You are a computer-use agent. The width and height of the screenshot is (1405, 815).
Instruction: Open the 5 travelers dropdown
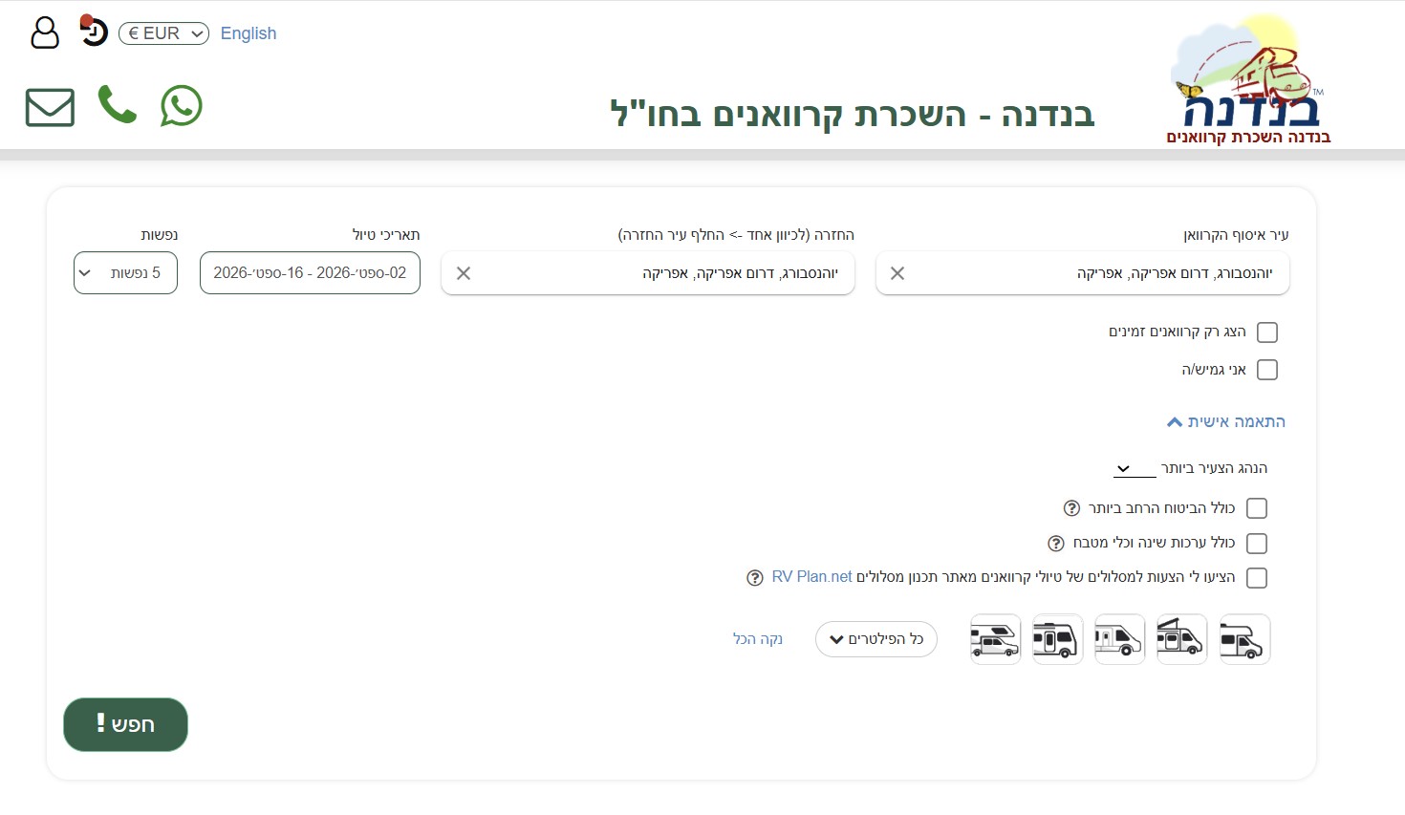(x=125, y=272)
